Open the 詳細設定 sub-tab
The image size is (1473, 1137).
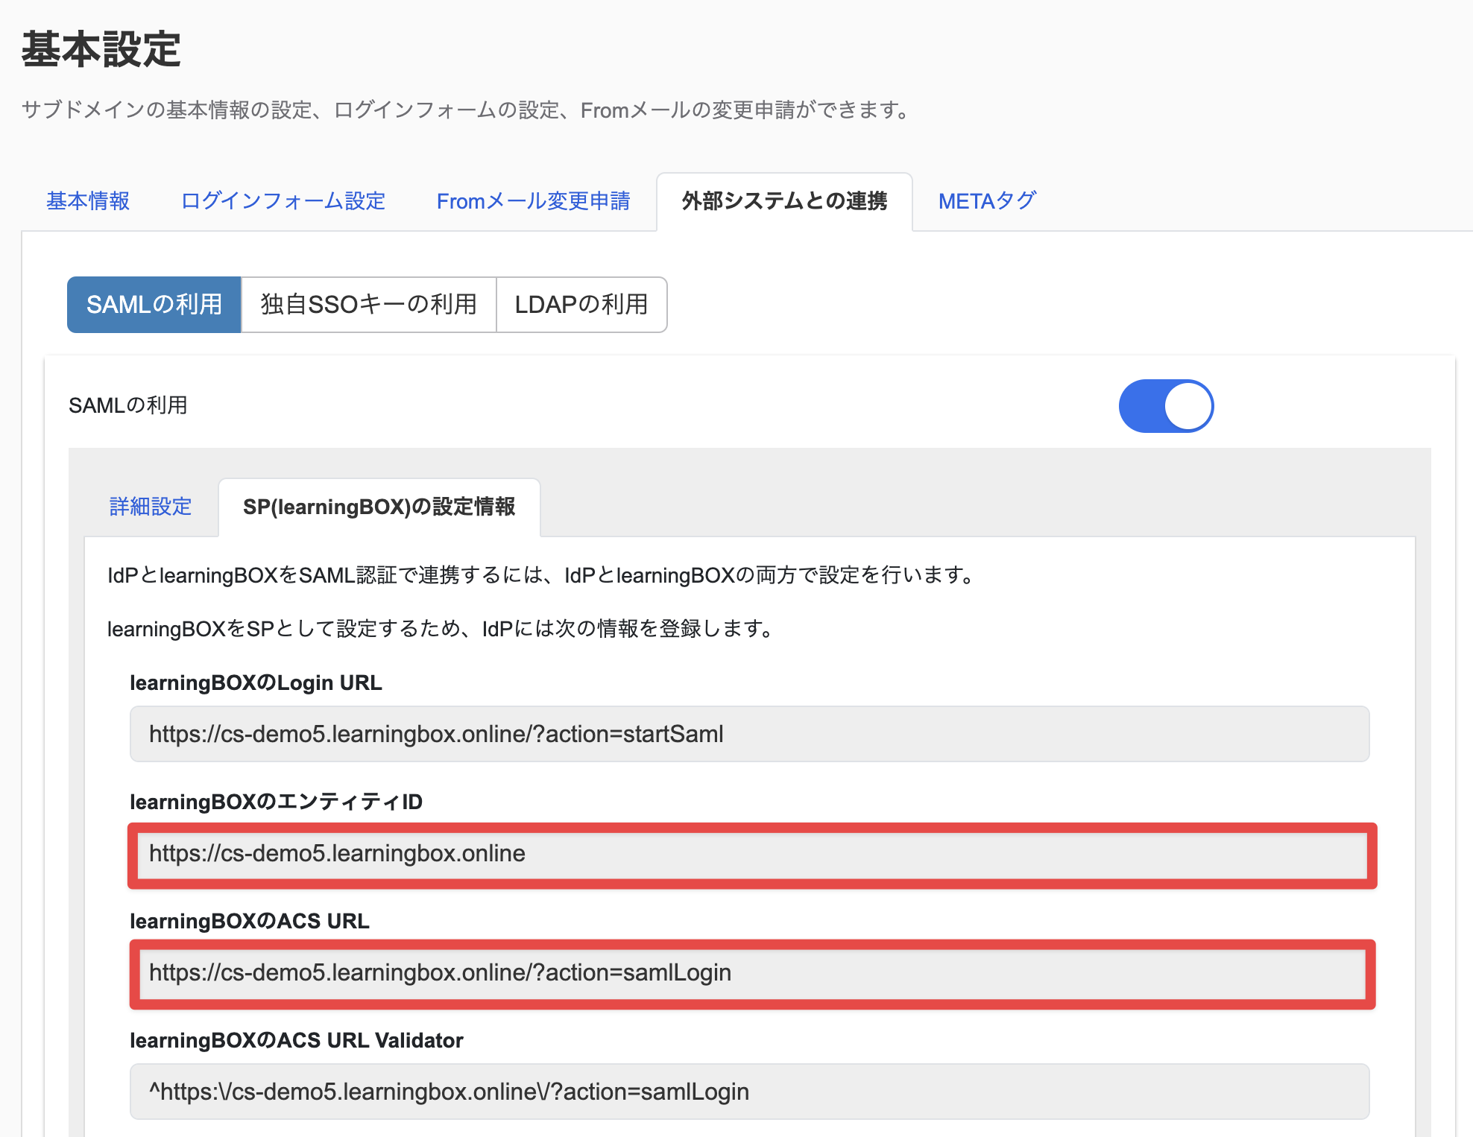(x=151, y=507)
